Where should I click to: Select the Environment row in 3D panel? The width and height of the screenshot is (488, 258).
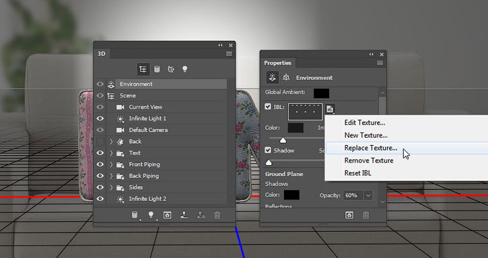coord(167,84)
